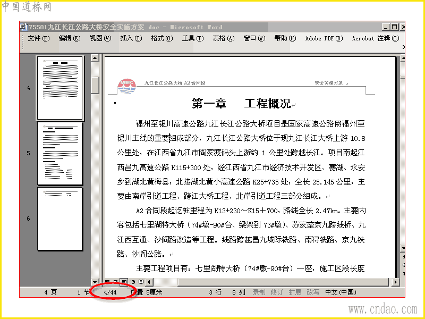
Task: Toggle 扩展 selection mode indicator
Action: point(295,292)
